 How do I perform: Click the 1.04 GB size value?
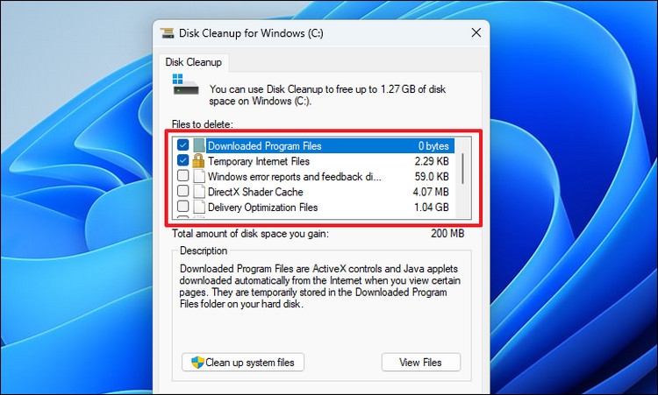pyautogui.click(x=432, y=208)
